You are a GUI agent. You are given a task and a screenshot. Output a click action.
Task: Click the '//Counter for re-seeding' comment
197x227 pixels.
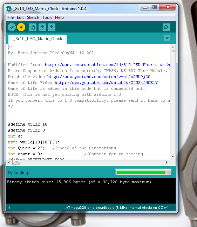pyautogui.click(x=114, y=154)
